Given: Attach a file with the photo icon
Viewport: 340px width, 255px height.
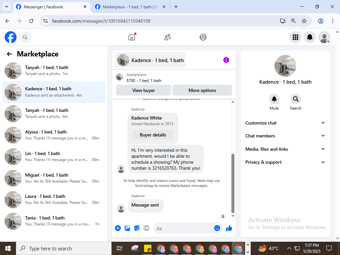Looking at the screenshot, I should [x=127, y=228].
